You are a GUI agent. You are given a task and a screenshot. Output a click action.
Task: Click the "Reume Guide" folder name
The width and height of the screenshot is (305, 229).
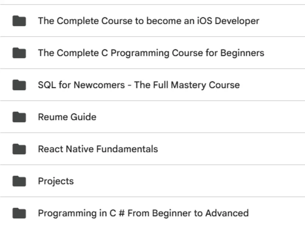(67, 117)
